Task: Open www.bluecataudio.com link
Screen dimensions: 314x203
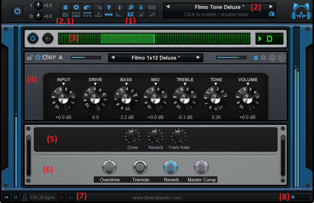Action: pyautogui.click(x=157, y=198)
